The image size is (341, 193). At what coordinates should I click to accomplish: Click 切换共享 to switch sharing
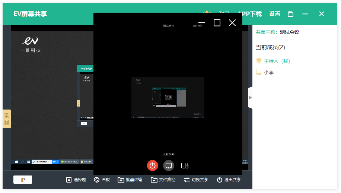196,180
